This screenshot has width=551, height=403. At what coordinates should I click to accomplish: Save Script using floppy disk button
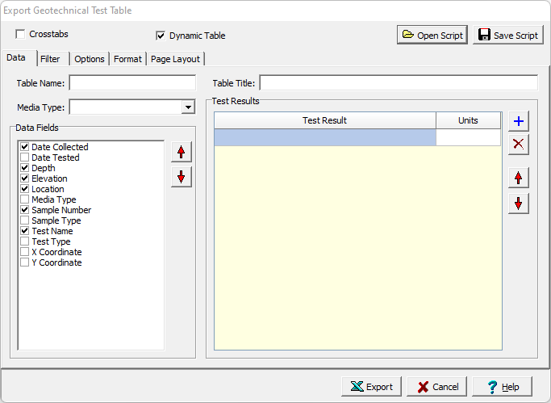507,35
